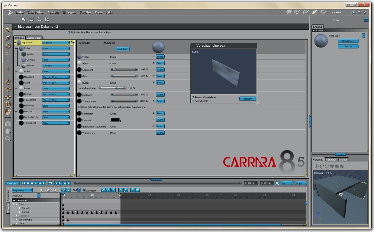Click the camera icon in left toolbar
The height and width of the screenshot is (232, 374).
point(8,123)
